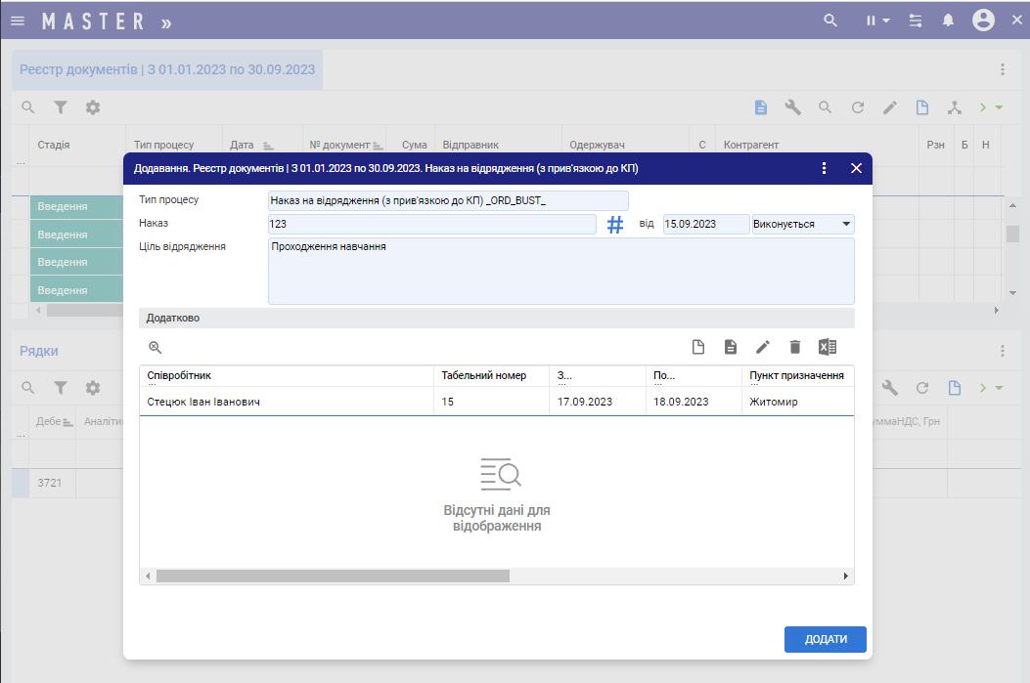This screenshot has width=1030, height=683.
Task: Click the trash delete icon in dialog
Action: coord(795,347)
